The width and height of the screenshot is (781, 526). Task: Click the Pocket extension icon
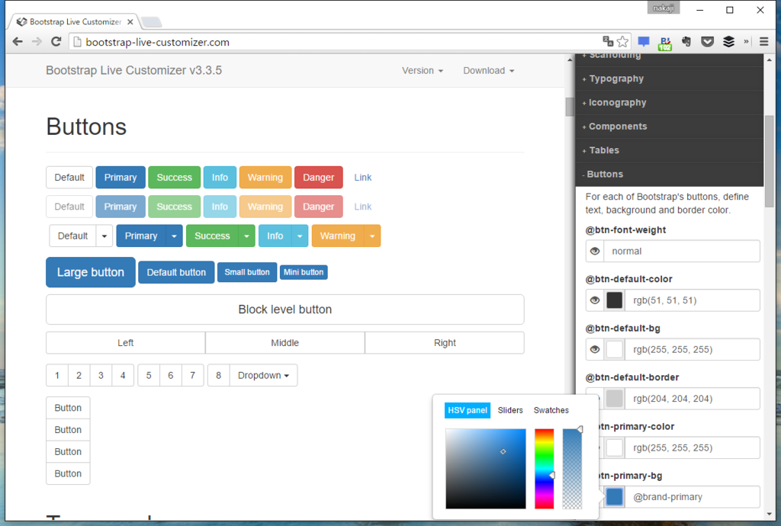[707, 42]
